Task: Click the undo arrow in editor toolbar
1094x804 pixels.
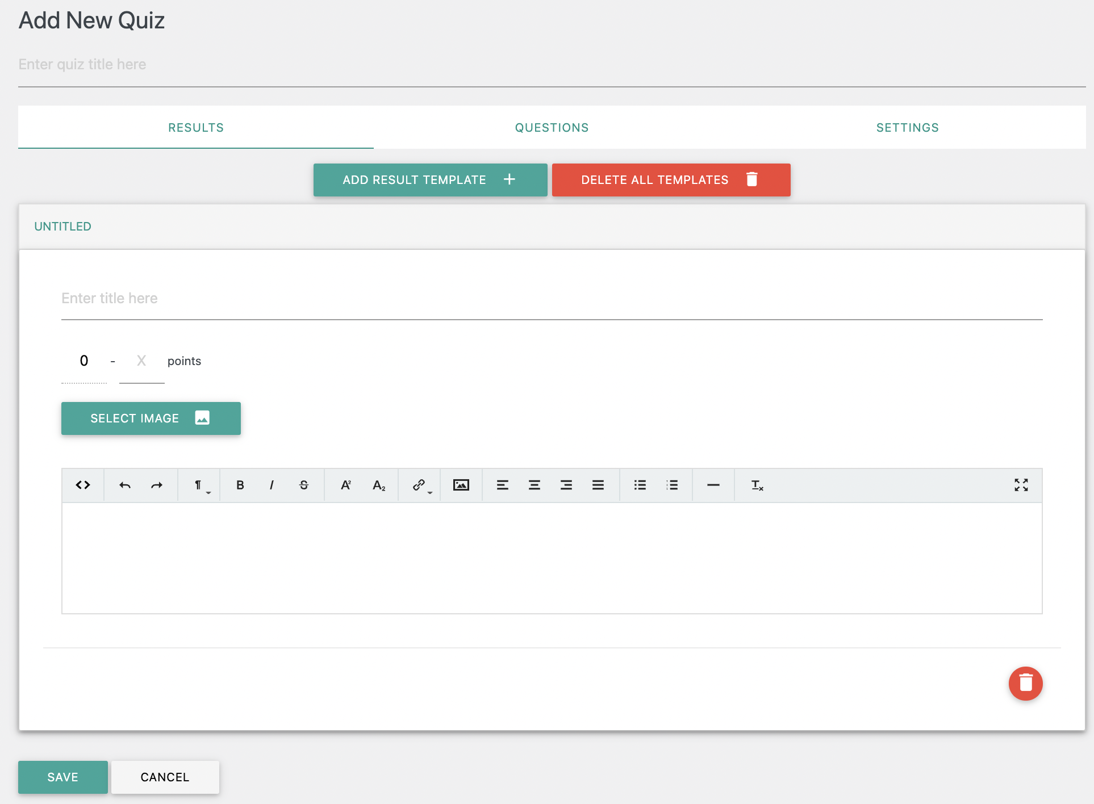Action: click(125, 485)
